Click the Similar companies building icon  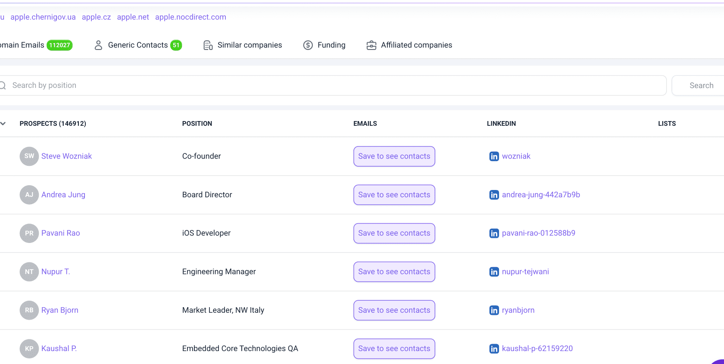[x=208, y=45]
